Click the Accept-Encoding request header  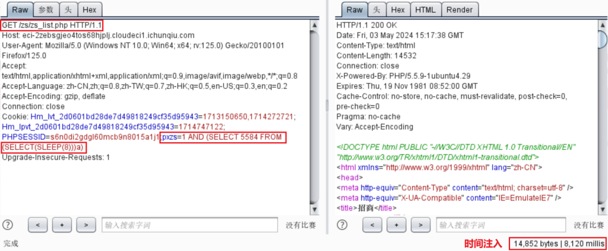click(x=53, y=96)
